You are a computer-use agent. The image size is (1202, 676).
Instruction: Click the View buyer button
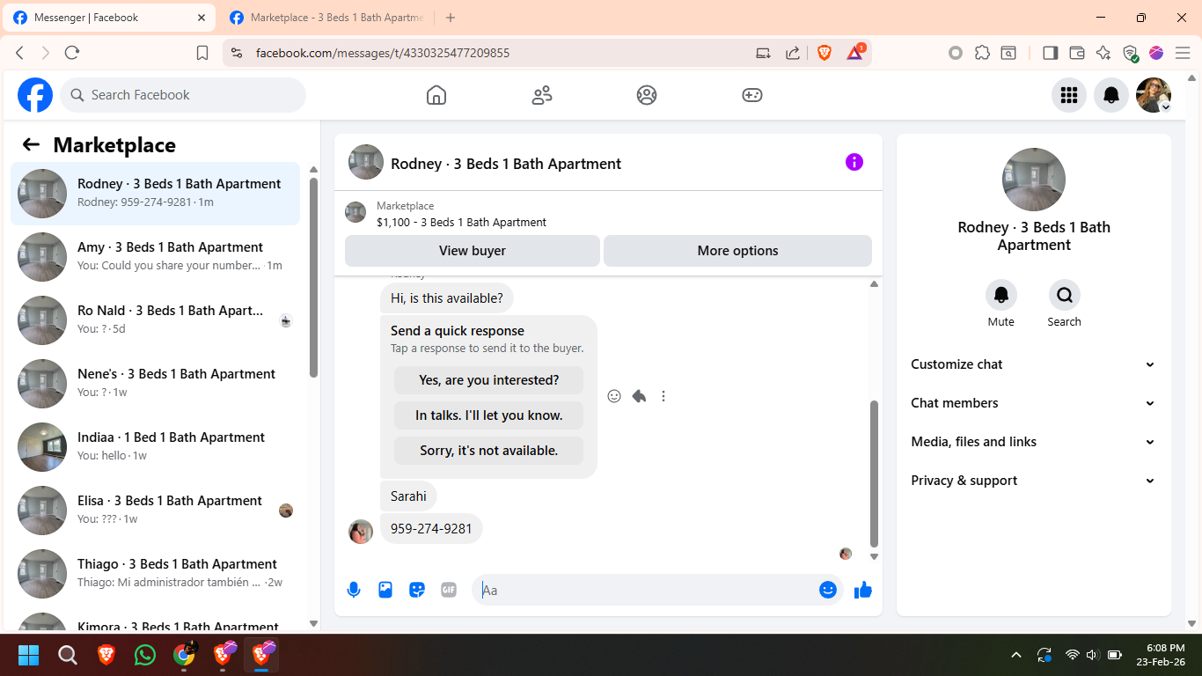pyautogui.click(x=473, y=251)
